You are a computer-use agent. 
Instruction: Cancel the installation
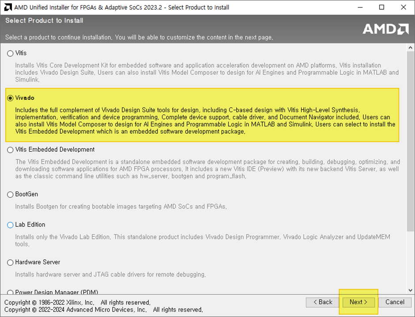pyautogui.click(x=395, y=302)
